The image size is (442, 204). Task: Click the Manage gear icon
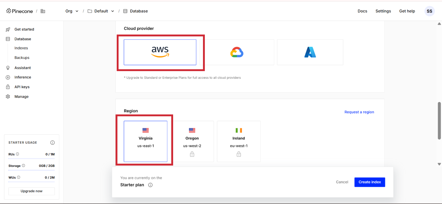coord(8,96)
